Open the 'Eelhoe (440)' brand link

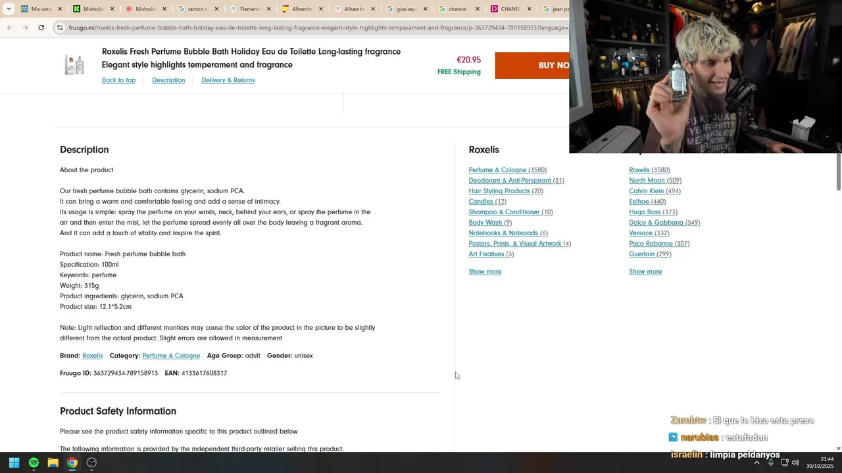[x=647, y=202]
